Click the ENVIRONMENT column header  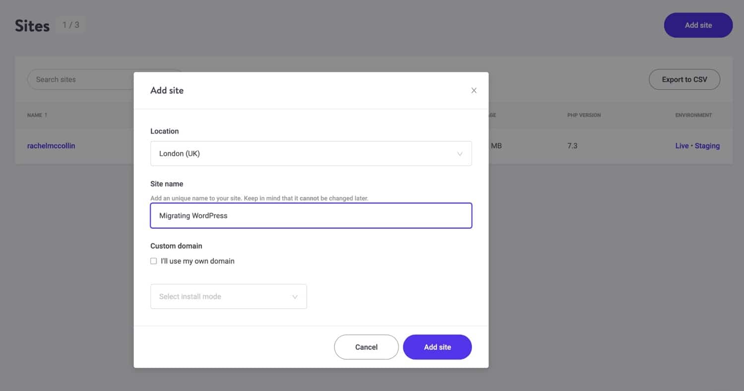(x=693, y=115)
